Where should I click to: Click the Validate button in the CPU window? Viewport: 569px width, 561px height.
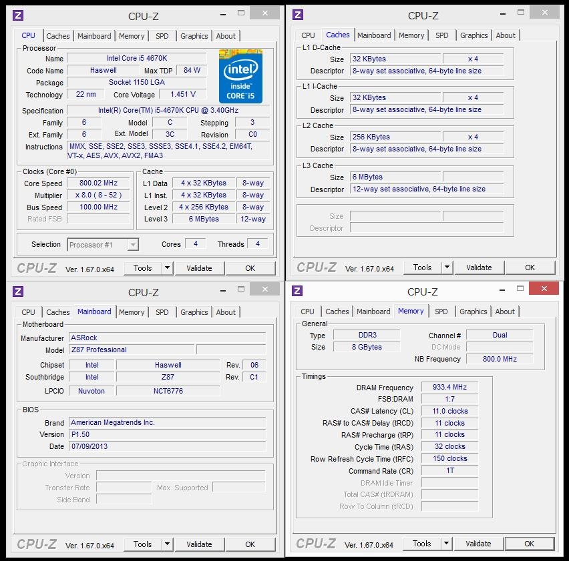point(199,268)
